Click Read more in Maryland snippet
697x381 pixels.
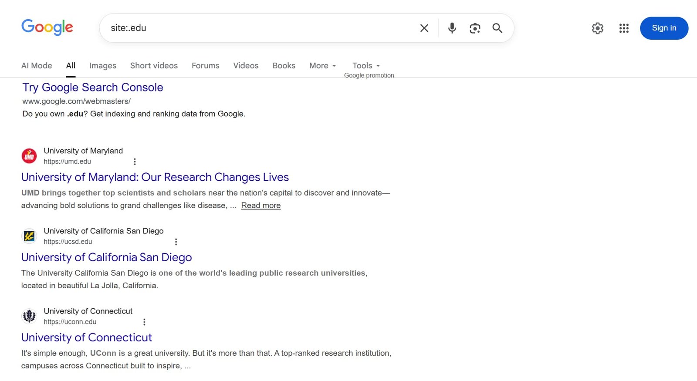261,206
